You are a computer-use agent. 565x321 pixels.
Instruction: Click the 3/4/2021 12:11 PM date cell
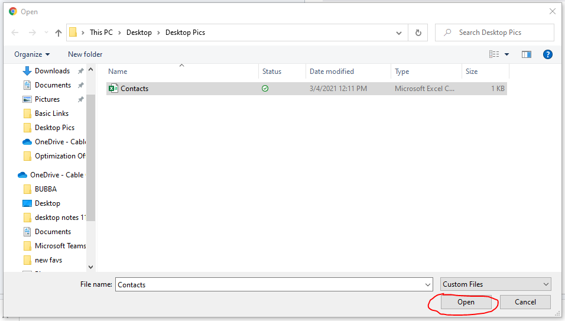click(339, 89)
